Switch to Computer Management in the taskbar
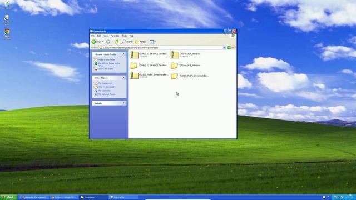 34,197
